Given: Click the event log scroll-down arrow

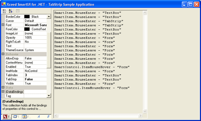Looking at the screenshot, I should [145, 111].
